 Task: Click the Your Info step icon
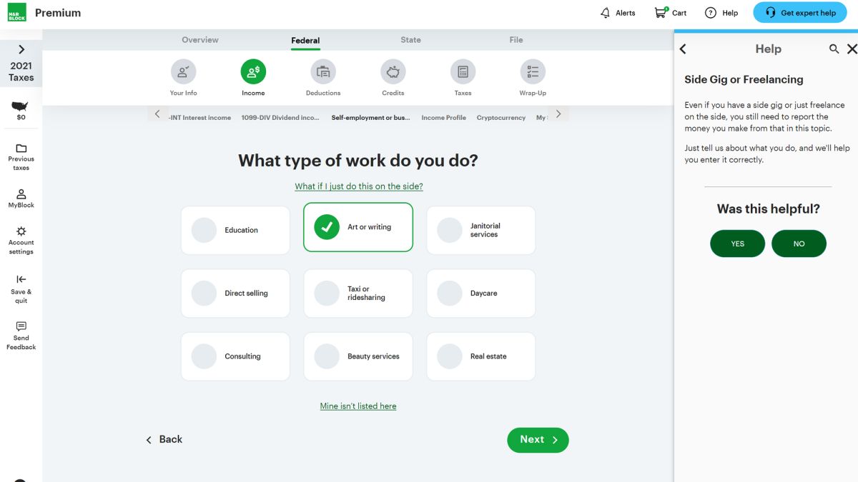[183, 72]
